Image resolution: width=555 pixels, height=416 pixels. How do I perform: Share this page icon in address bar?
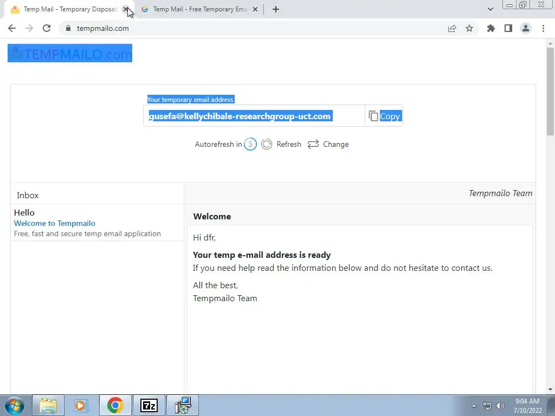452,28
